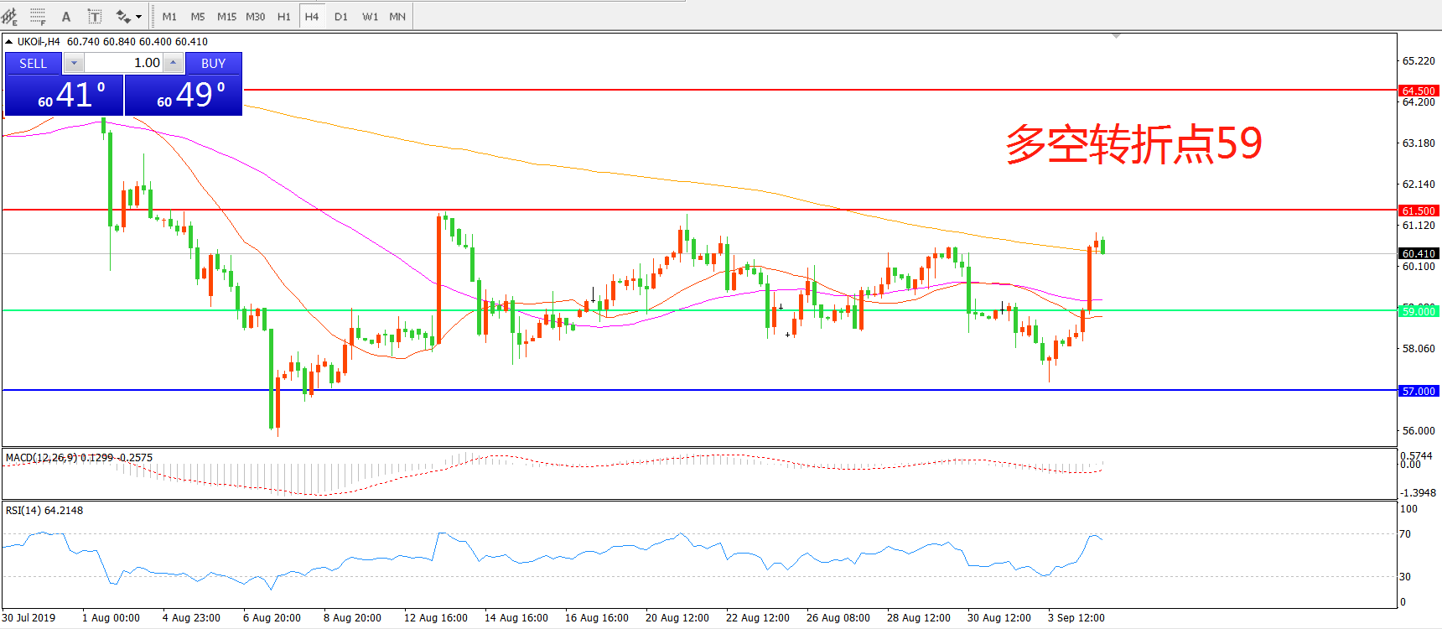Image resolution: width=1442 pixels, height=629 pixels.
Task: Switch chart to M15 timeframe
Action: (x=226, y=16)
